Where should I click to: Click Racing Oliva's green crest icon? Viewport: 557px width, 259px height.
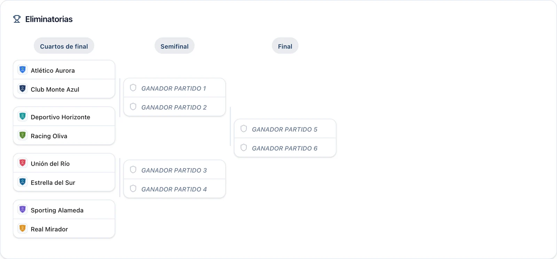coord(23,135)
